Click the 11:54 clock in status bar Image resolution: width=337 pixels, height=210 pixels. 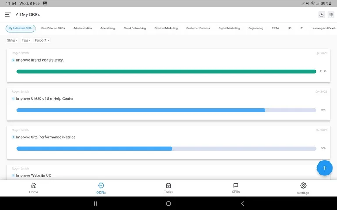tap(11, 3)
